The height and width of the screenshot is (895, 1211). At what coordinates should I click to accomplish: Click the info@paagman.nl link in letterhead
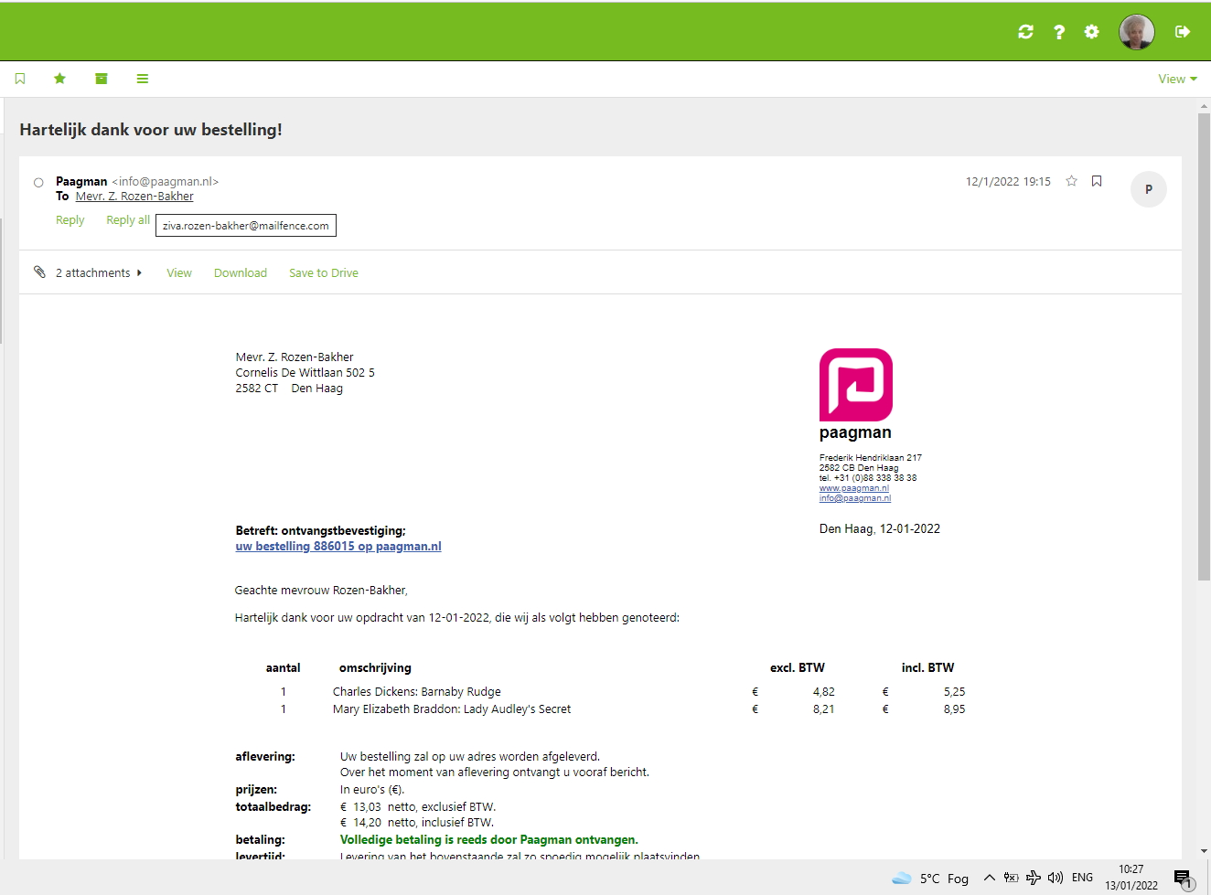tap(855, 498)
